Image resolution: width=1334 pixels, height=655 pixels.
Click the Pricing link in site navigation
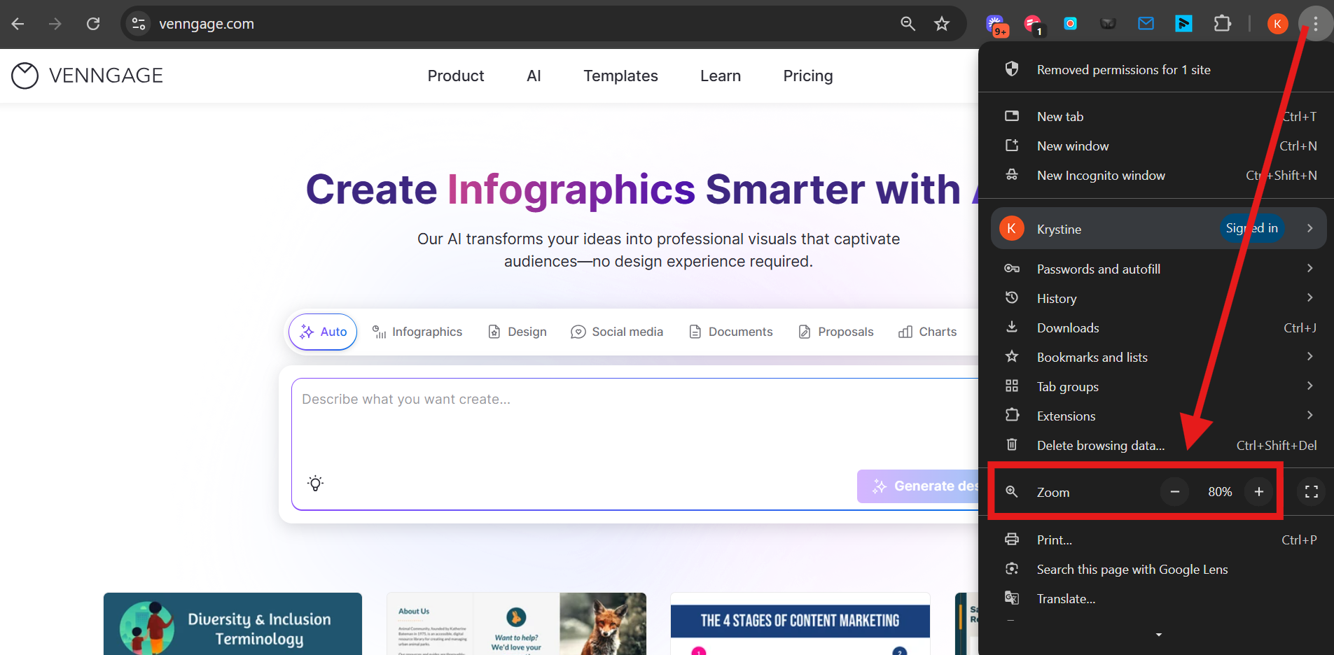807,76
